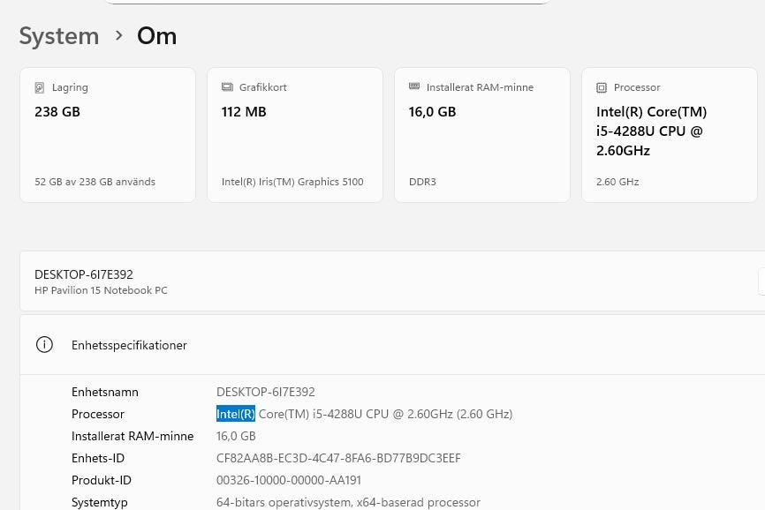Image resolution: width=765 pixels, height=510 pixels.
Task: Click the Systemtyp 64-bitars value
Action: 348,502
